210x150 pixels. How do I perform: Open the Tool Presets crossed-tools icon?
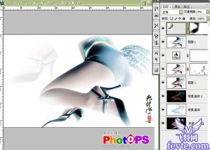(x=156, y=26)
